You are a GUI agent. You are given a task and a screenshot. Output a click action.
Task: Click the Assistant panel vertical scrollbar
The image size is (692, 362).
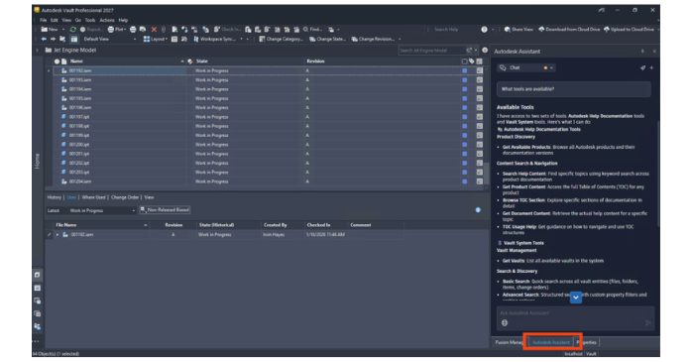[x=657, y=173]
